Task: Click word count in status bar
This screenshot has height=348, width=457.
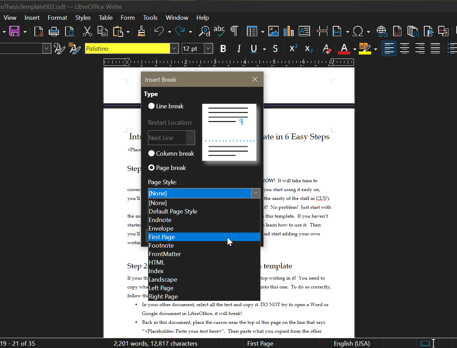Action: (x=156, y=344)
